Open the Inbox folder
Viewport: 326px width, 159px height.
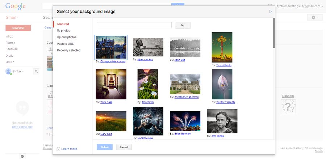9,36
